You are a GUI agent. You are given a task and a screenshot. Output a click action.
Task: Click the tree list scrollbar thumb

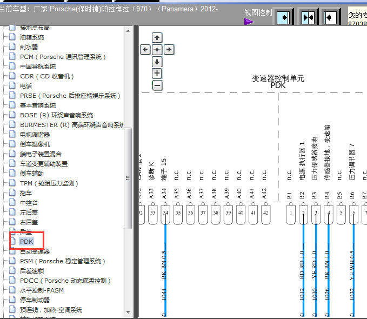128,178
